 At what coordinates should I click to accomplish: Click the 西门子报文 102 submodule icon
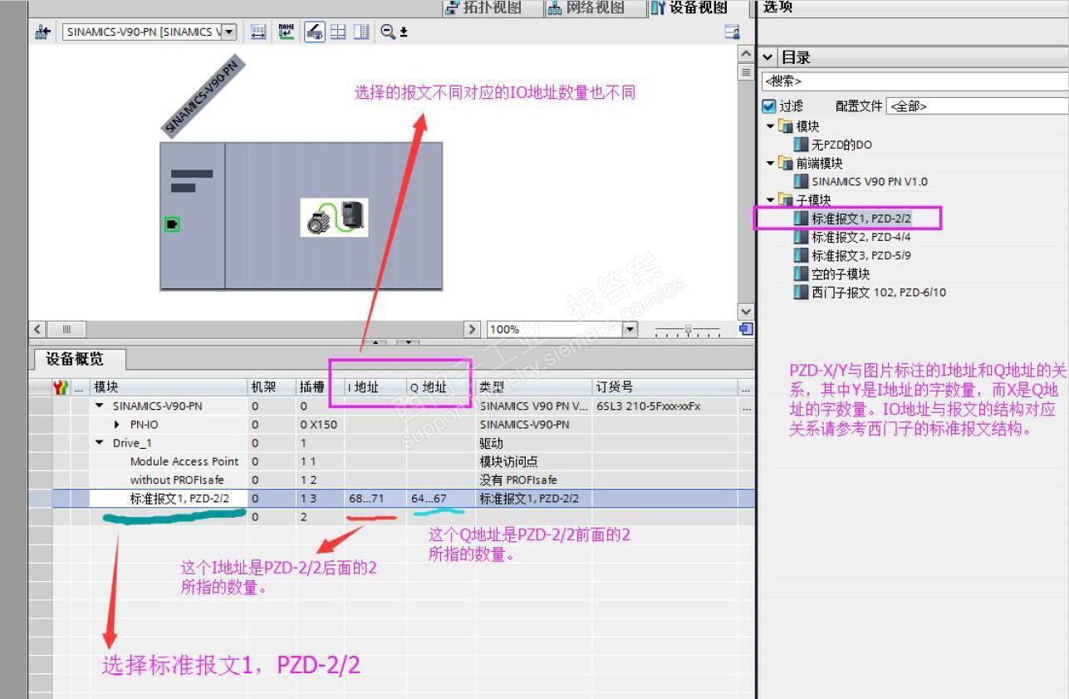801,292
